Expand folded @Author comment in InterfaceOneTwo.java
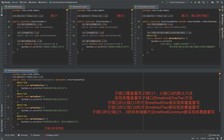Screen dimensions: 224x140 click(x=158, y=16)
